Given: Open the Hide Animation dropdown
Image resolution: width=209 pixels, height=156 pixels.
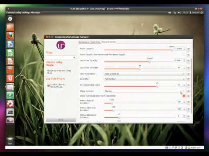Looking at the screenshot, I should pyautogui.click(x=145, y=74).
